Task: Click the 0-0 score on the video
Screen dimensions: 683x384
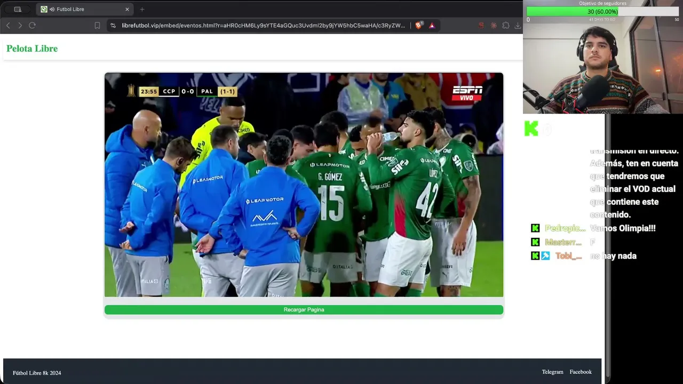Action: click(188, 91)
